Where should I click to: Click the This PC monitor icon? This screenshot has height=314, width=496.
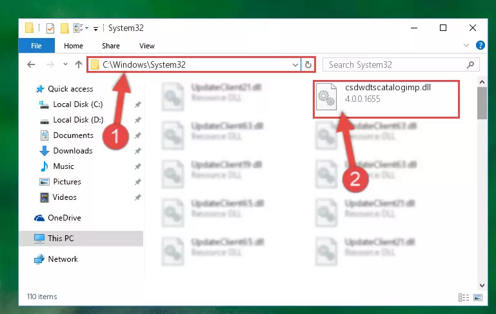tap(39, 239)
